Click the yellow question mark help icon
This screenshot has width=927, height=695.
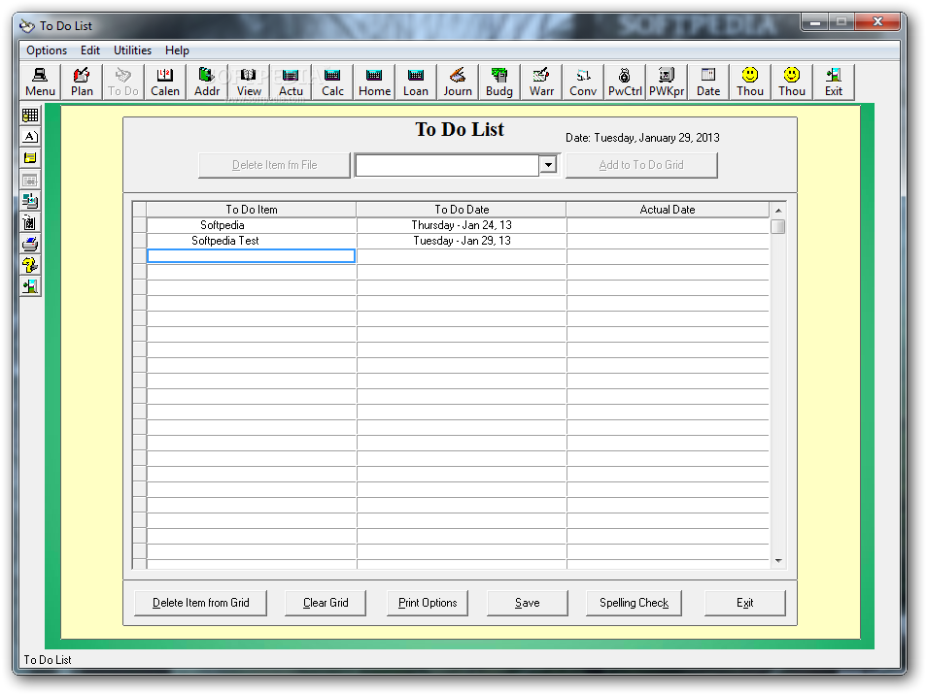point(30,265)
